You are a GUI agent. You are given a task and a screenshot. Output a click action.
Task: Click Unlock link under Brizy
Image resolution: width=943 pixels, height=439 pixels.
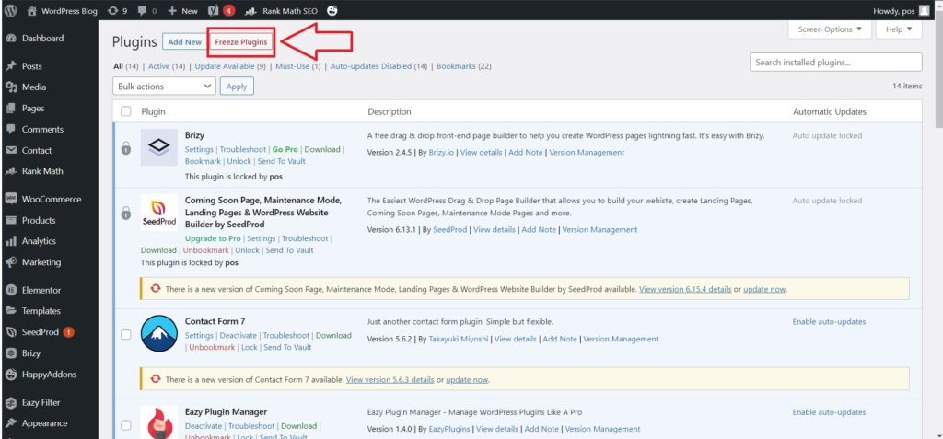239,161
